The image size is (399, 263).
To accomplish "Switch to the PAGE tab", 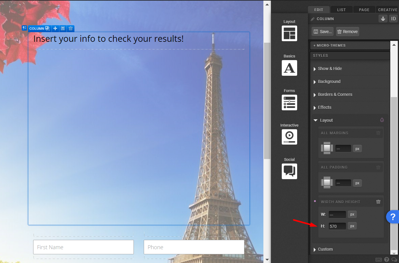I will click(x=364, y=10).
